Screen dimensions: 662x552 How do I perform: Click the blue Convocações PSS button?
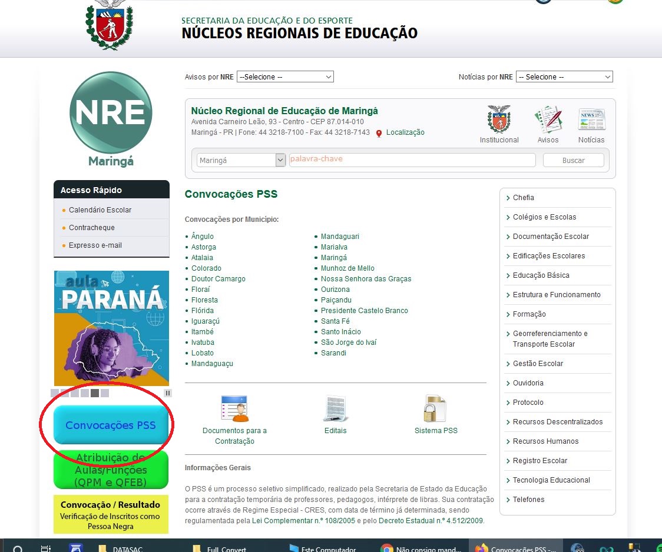[111, 425]
